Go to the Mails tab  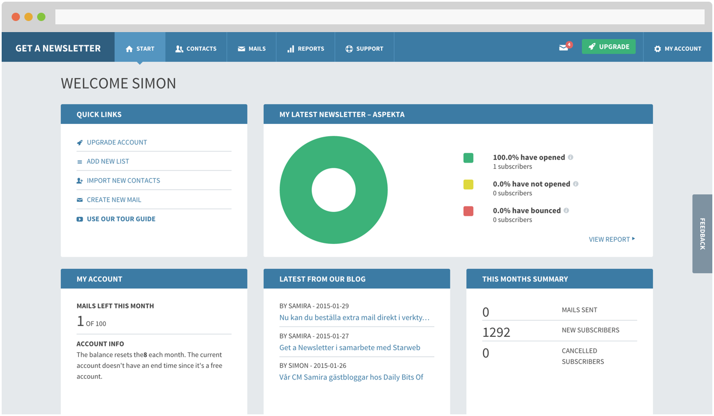click(x=251, y=49)
